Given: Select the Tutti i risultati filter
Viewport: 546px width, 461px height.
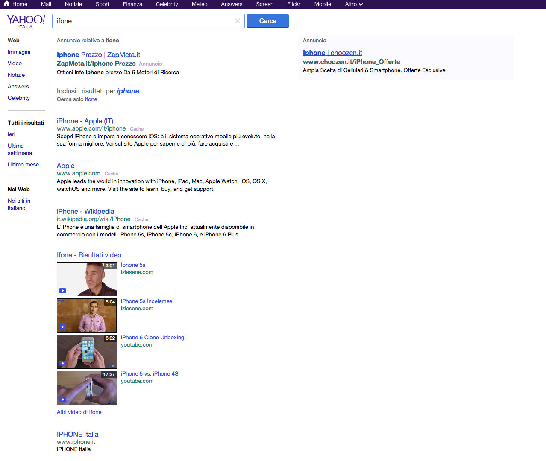Looking at the screenshot, I should (26, 123).
